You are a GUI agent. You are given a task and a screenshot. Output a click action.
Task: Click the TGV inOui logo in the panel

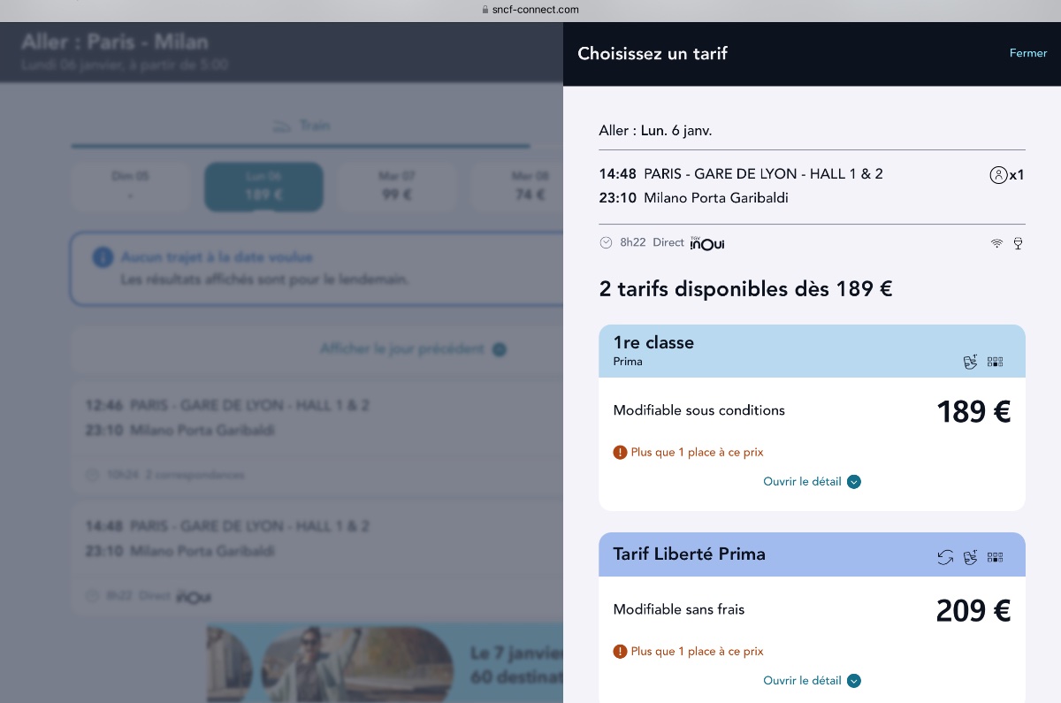pos(707,243)
